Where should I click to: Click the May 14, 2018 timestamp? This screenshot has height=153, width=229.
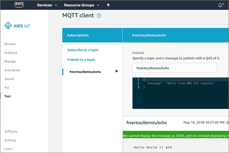pos(206,123)
